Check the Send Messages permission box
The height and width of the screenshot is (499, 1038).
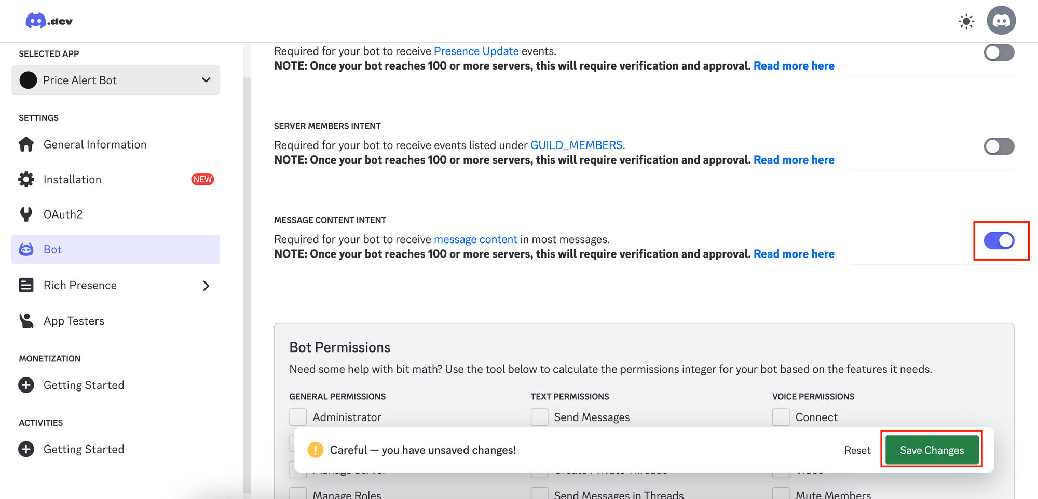539,416
